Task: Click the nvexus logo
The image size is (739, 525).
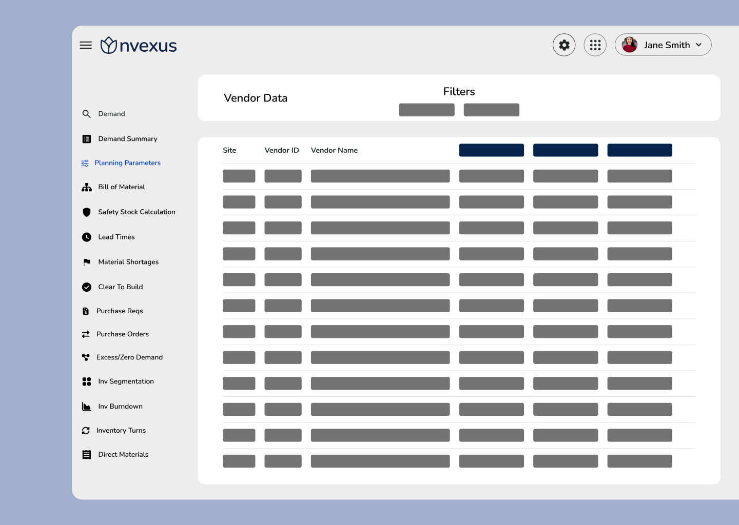Action: (x=139, y=45)
